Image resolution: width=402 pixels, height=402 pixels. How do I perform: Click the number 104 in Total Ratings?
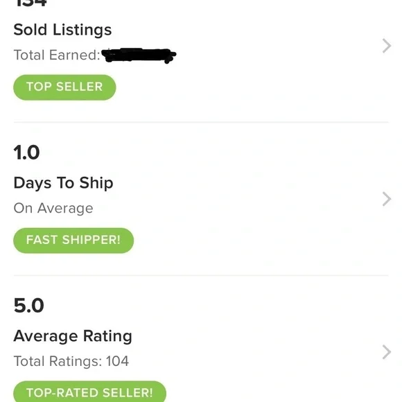(x=117, y=361)
